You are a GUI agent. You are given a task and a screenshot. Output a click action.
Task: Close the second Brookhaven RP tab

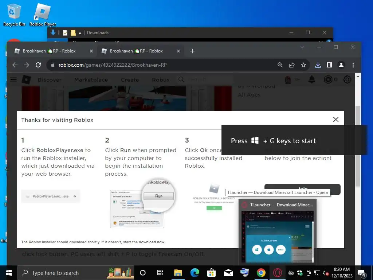pyautogui.click(x=178, y=51)
